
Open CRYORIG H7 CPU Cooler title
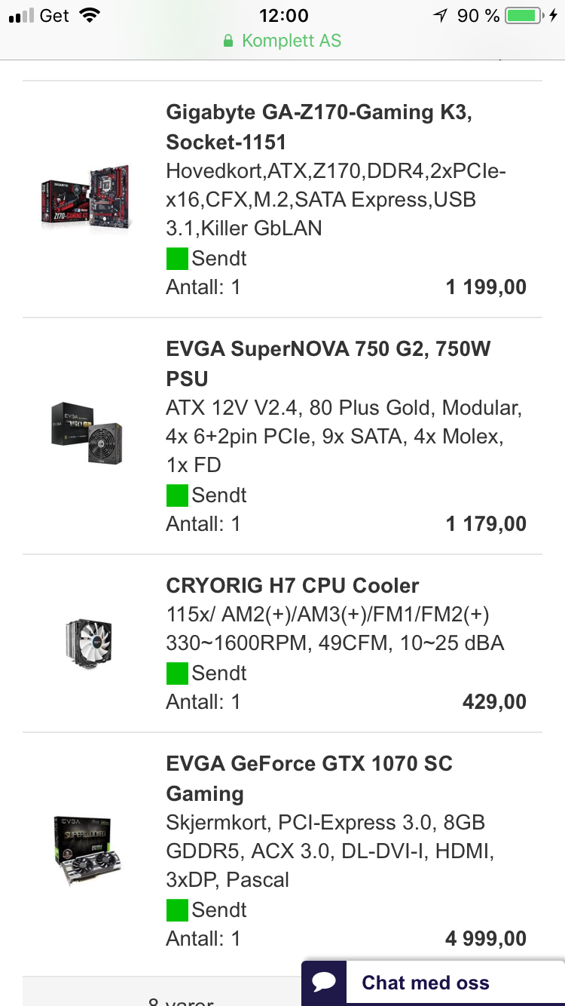point(292,586)
